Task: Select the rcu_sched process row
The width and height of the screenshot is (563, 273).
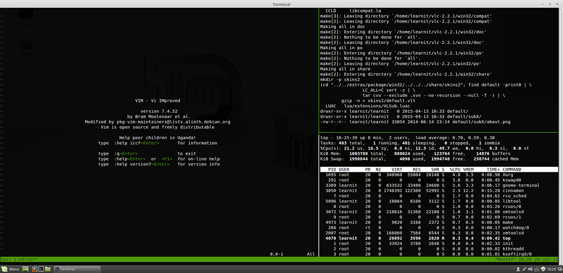Action: pos(439,196)
